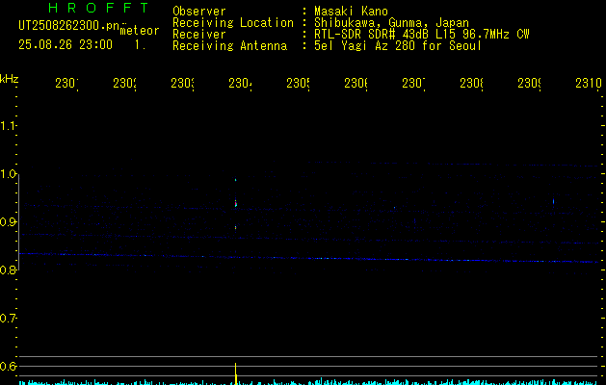Click the 2301 time axis label
Image resolution: width=606 pixels, height=385 pixels.
click(66, 84)
